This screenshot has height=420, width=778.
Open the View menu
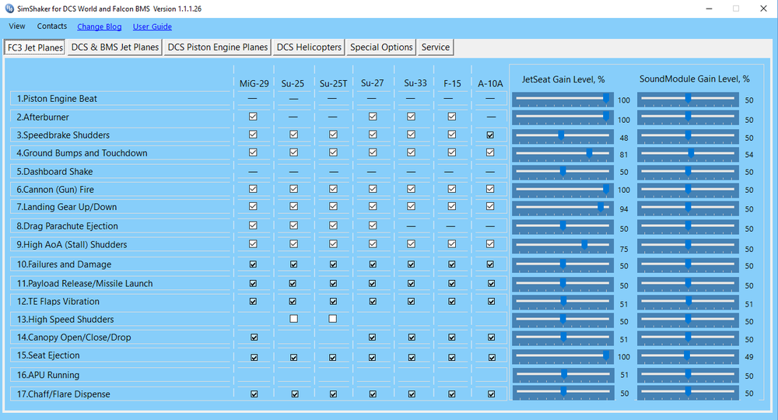17,26
